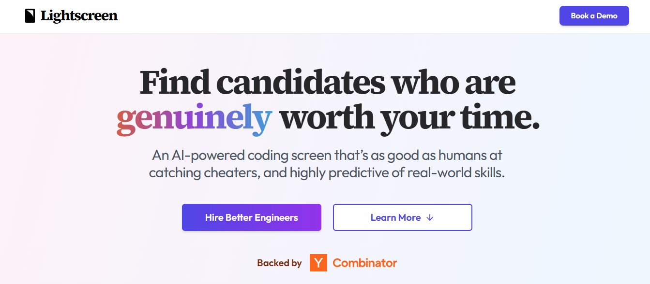Book a Demo from the header
The width and height of the screenshot is (650, 284).
tap(594, 16)
